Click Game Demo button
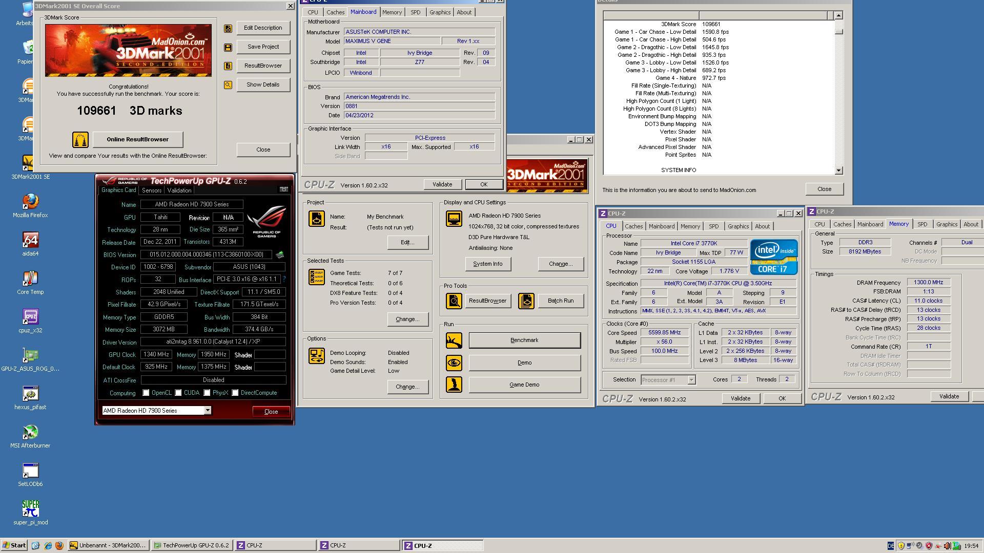 click(x=524, y=385)
